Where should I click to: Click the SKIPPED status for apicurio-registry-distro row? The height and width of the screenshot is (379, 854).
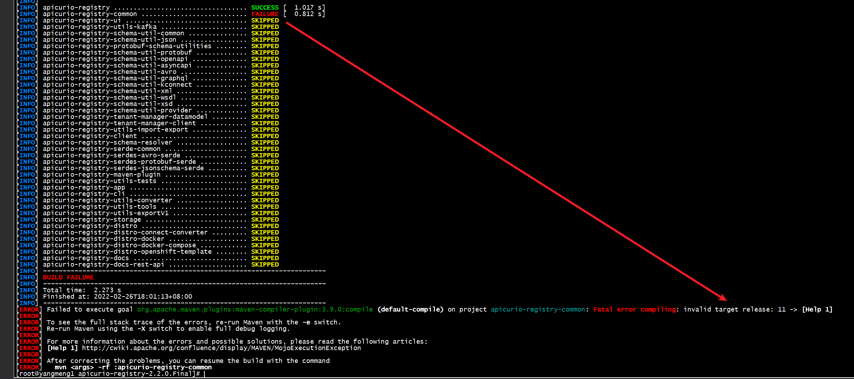coord(265,226)
